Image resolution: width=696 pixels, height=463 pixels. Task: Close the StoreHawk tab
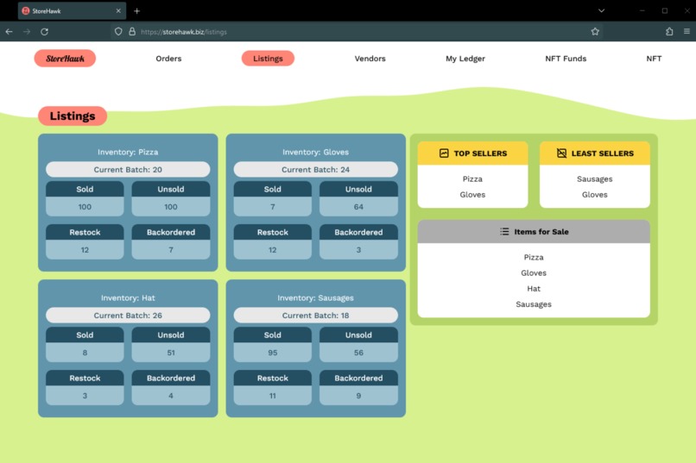coord(118,10)
